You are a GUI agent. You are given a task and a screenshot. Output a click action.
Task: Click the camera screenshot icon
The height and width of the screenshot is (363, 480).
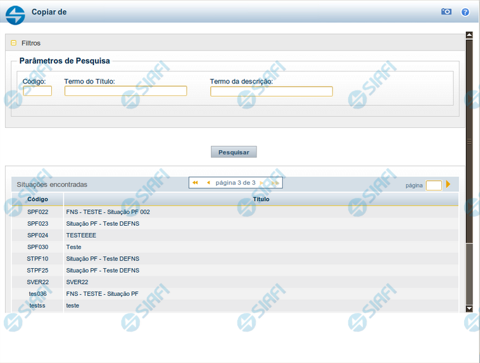pos(446,12)
